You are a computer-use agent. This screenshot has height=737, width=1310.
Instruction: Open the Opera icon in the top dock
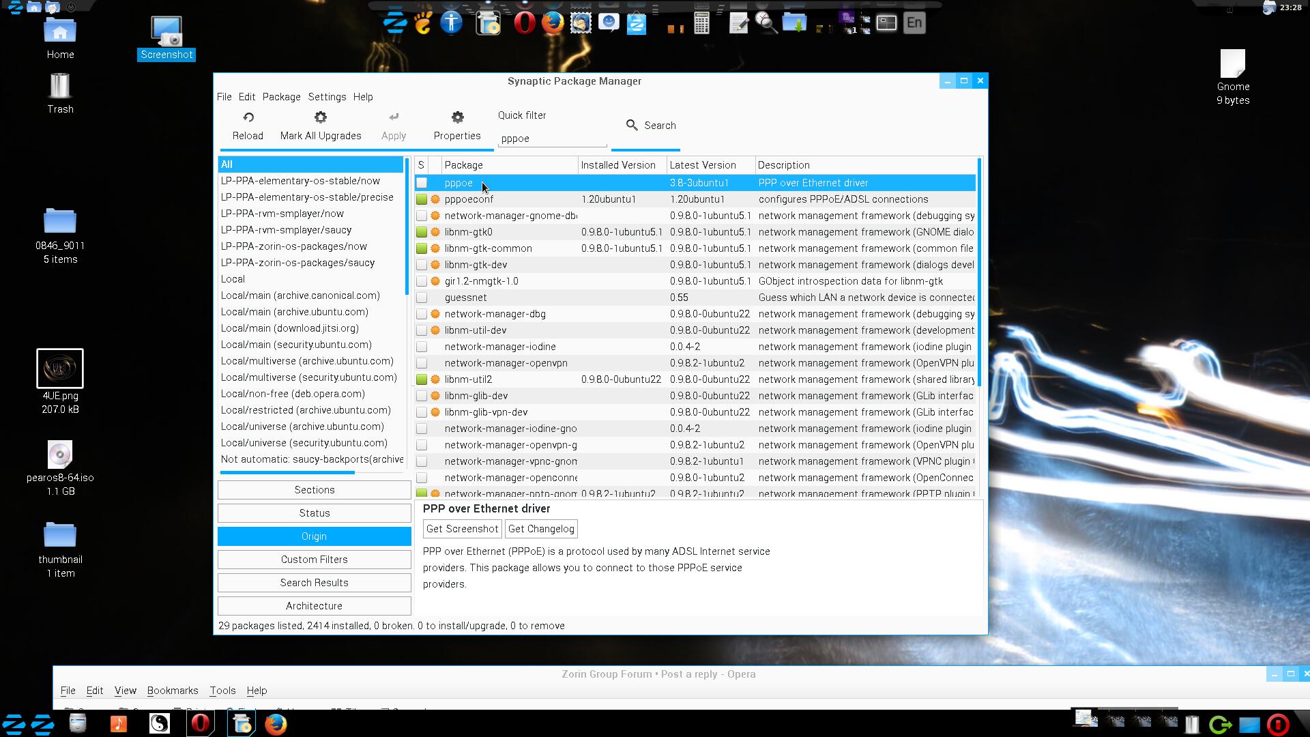click(x=523, y=23)
